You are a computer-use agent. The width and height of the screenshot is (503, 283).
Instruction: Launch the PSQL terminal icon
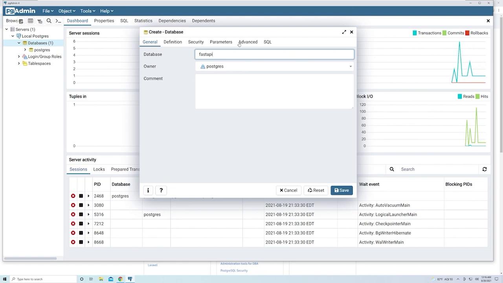click(x=58, y=21)
